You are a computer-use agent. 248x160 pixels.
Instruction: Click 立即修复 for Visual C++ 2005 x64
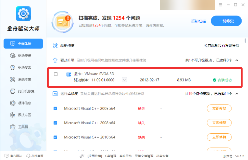[x=219, y=108]
